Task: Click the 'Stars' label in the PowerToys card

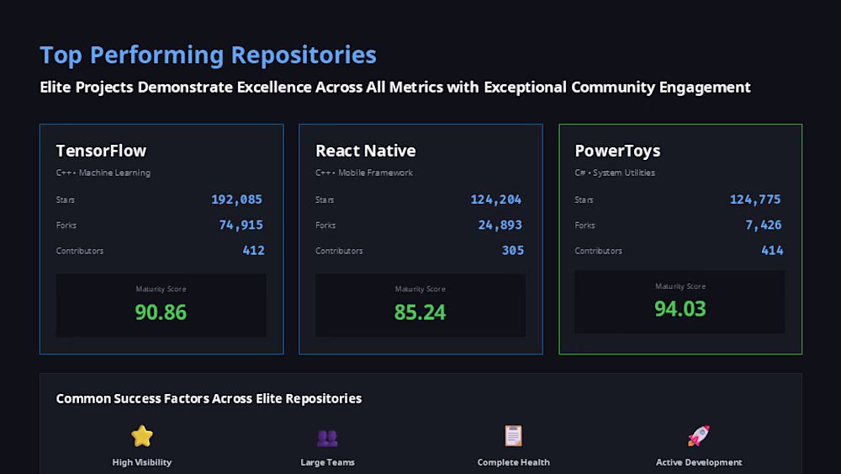Action: [x=584, y=200]
